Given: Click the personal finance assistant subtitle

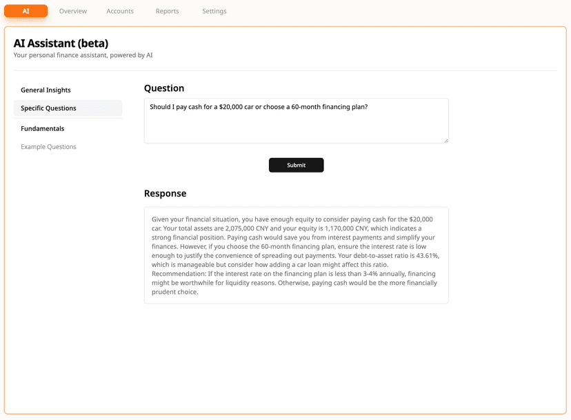Looking at the screenshot, I should tap(83, 55).
